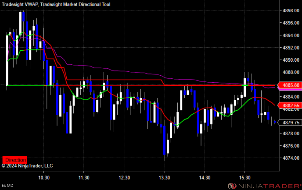
Task: Click the 13:30 time axis label
Action: point(164,178)
